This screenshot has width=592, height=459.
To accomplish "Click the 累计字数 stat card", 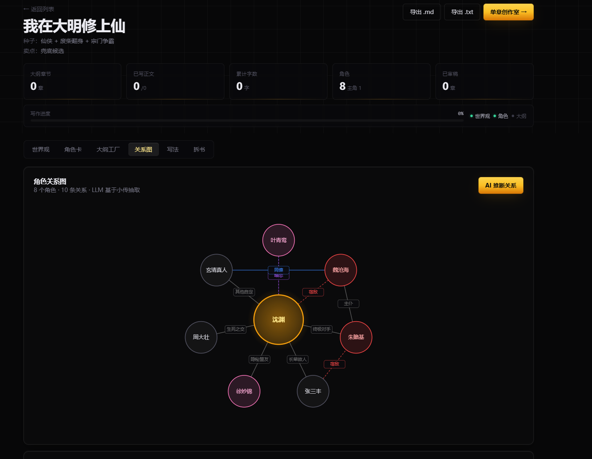I will pyautogui.click(x=278, y=82).
